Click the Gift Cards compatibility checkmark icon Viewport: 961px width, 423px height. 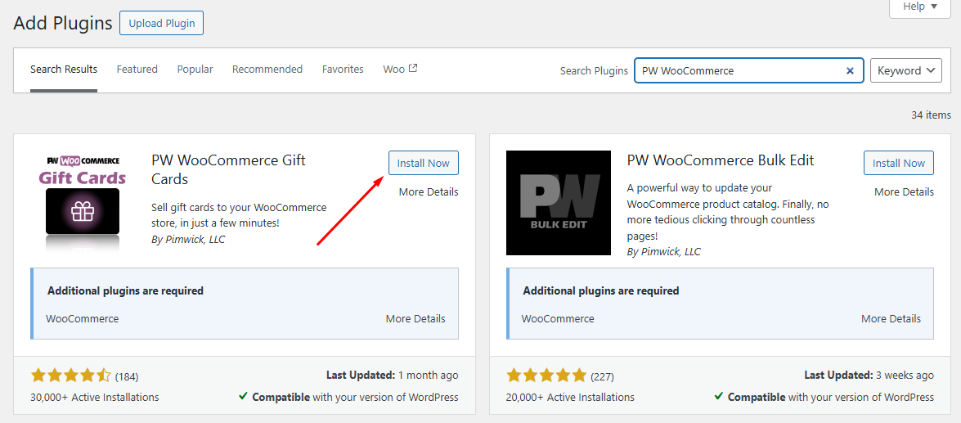tap(243, 397)
